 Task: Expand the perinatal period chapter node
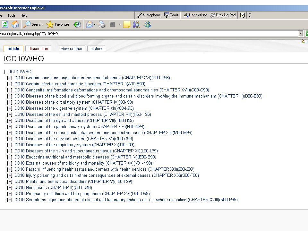click(10, 78)
